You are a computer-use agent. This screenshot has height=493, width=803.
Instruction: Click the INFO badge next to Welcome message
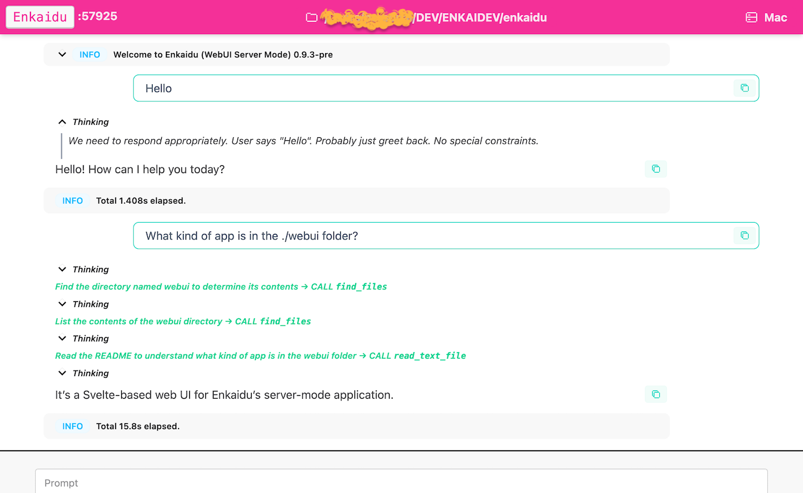(x=90, y=54)
